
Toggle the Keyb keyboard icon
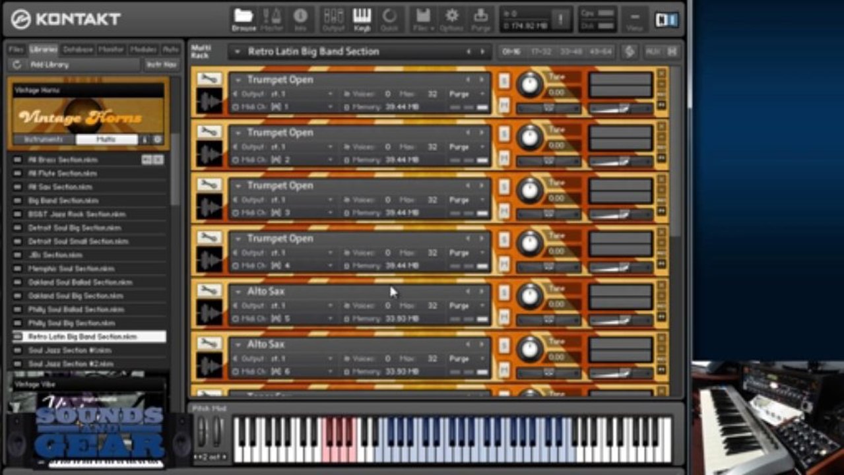[362, 19]
